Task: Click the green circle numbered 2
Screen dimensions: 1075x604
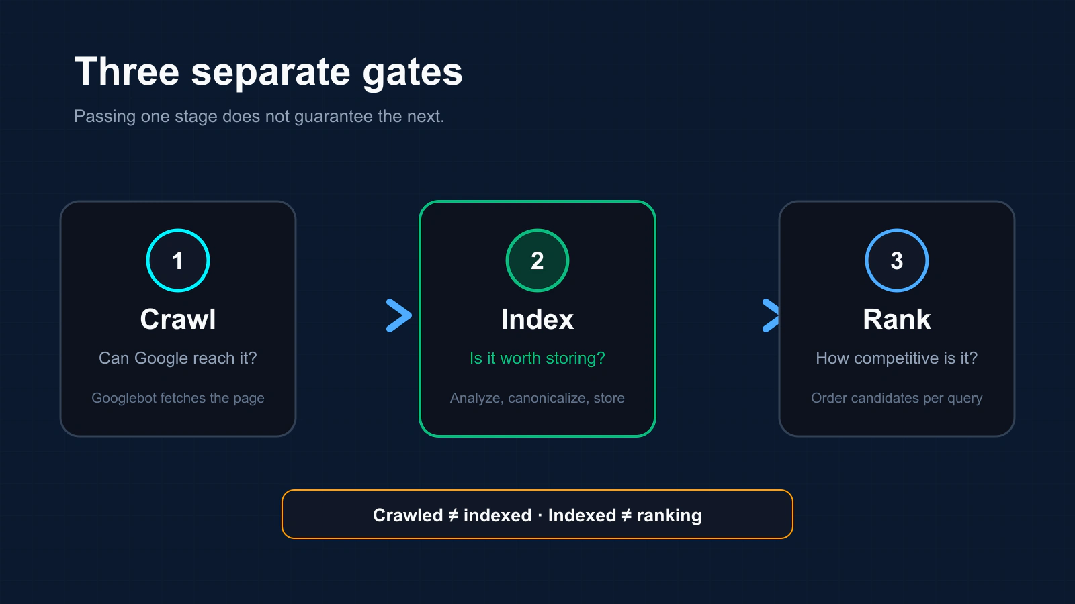Action: pos(537,260)
